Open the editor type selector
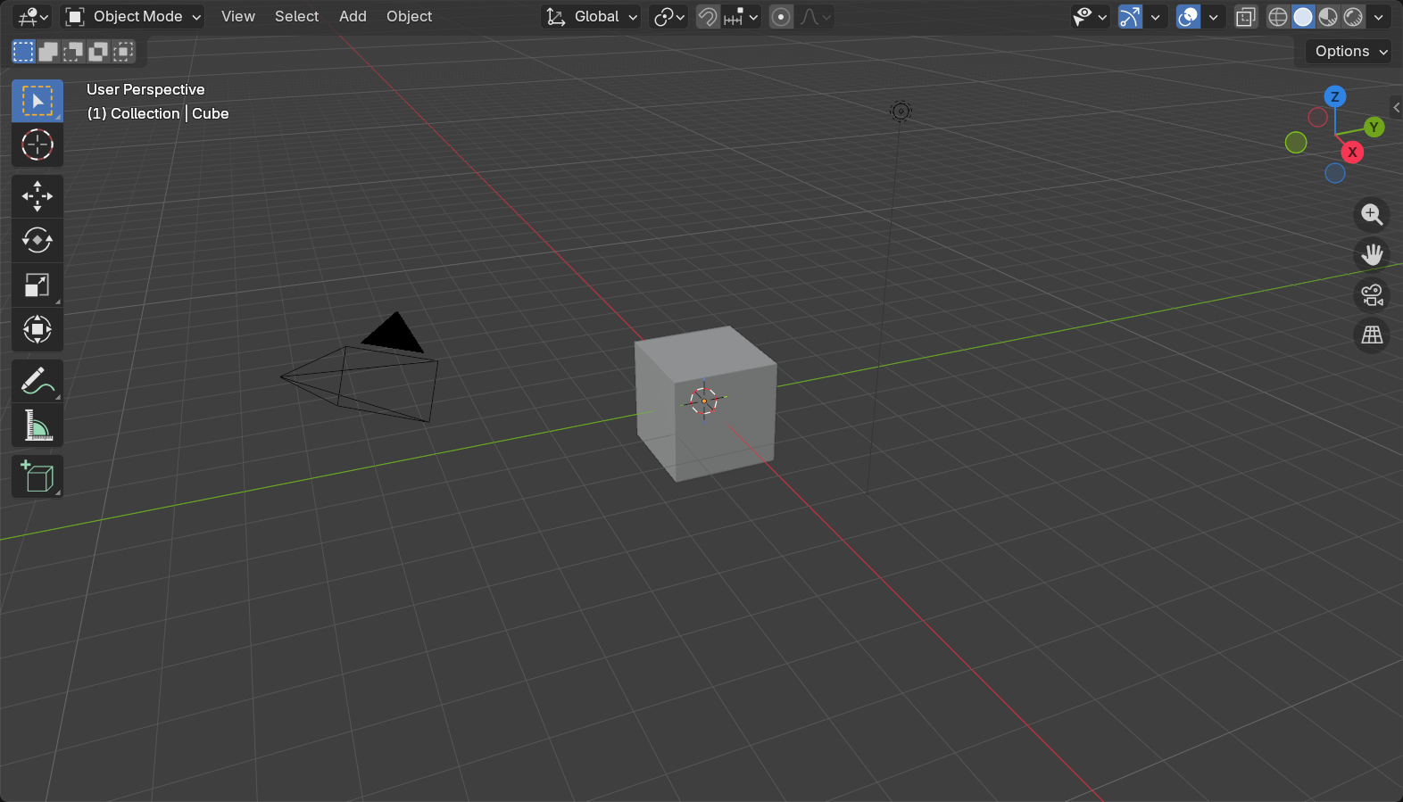 click(34, 16)
